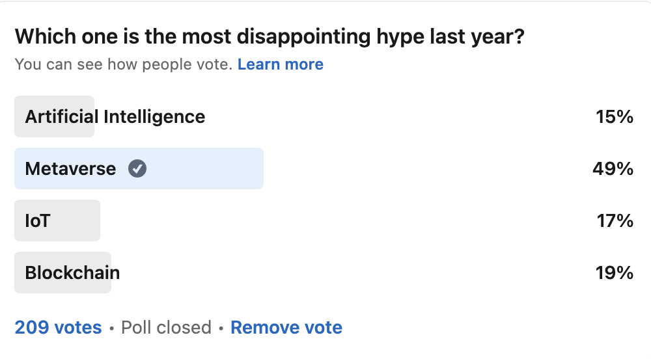Select the Artificial Intelligence poll option
Screen dimensions: 651x359
tap(115, 117)
